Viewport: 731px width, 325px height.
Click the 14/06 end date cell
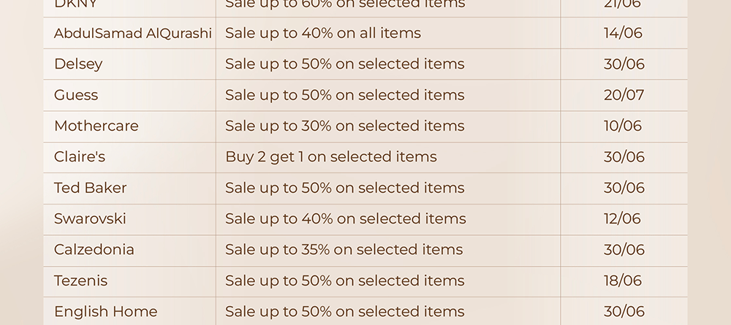point(624,33)
